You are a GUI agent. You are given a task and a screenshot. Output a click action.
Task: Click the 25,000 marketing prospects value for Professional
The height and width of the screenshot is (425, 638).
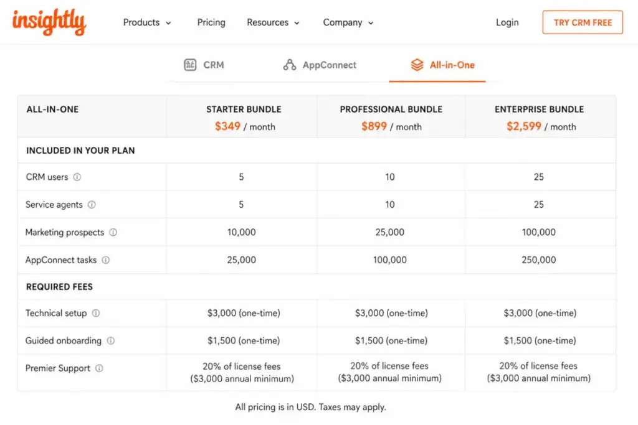[x=390, y=232]
